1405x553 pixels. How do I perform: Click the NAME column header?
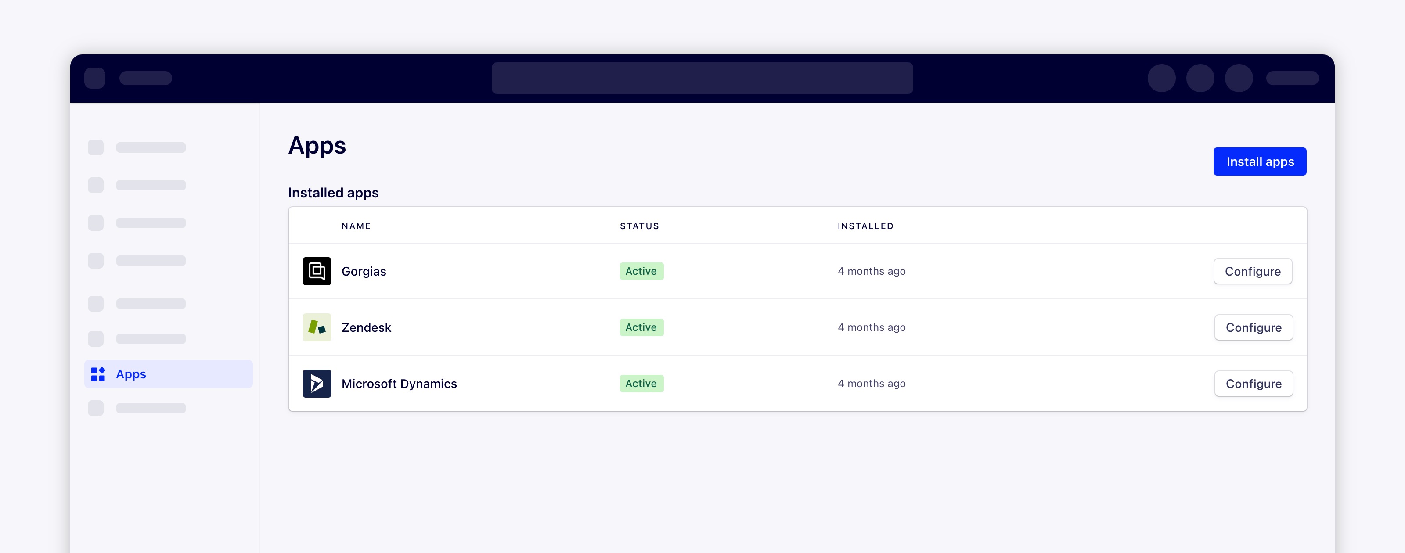coord(356,226)
